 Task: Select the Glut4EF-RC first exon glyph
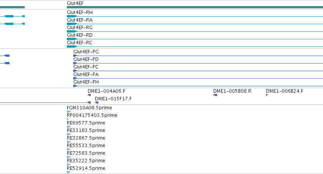point(72,47)
